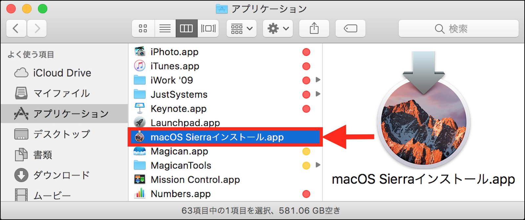The height and width of the screenshot is (220, 525).
Task: Select the iPhoto.app file name
Action: (x=175, y=52)
